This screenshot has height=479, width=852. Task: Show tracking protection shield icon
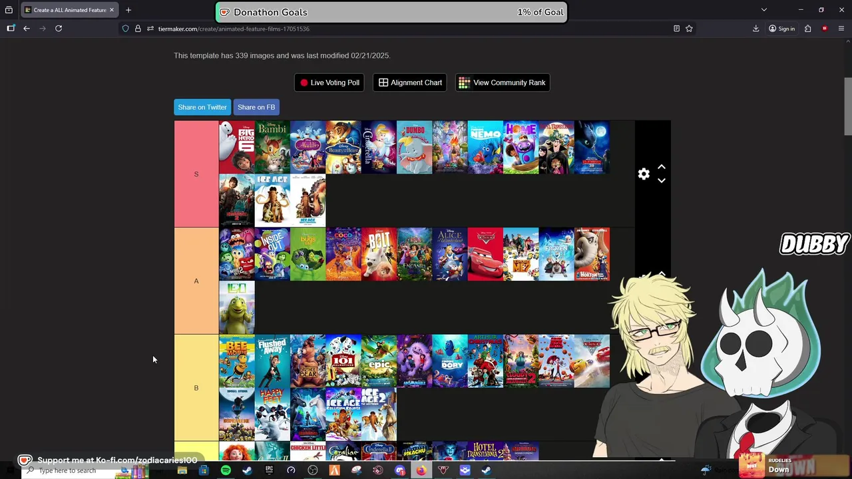click(x=125, y=29)
